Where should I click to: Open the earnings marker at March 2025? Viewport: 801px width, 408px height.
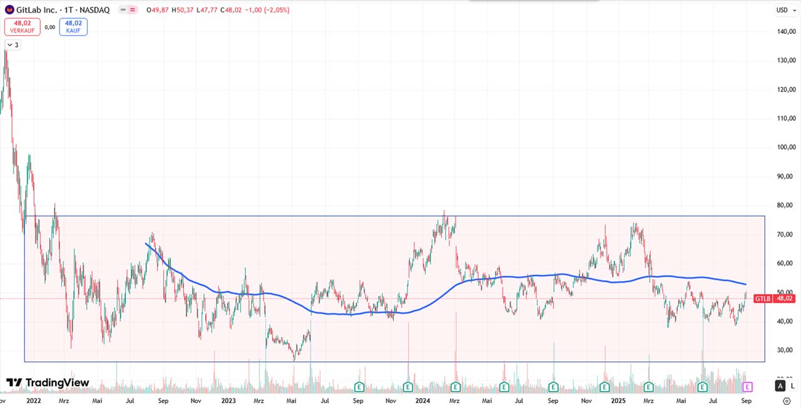click(x=648, y=386)
